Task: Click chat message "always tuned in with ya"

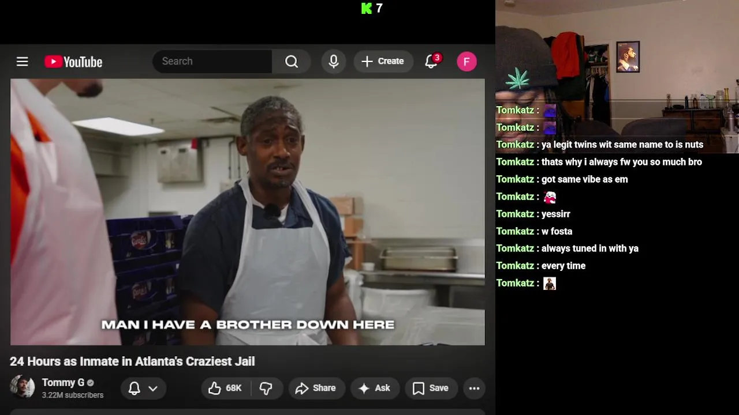Action: tap(590, 248)
